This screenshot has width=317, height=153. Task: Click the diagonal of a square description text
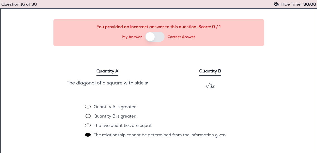click(x=107, y=83)
